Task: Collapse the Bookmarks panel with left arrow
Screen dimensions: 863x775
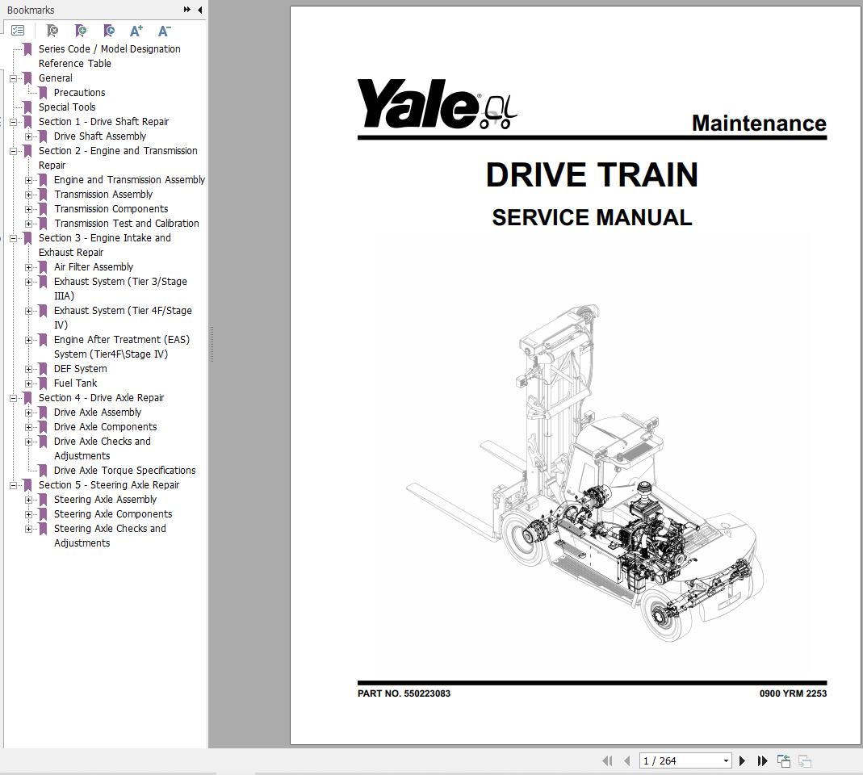Action: tap(199, 10)
